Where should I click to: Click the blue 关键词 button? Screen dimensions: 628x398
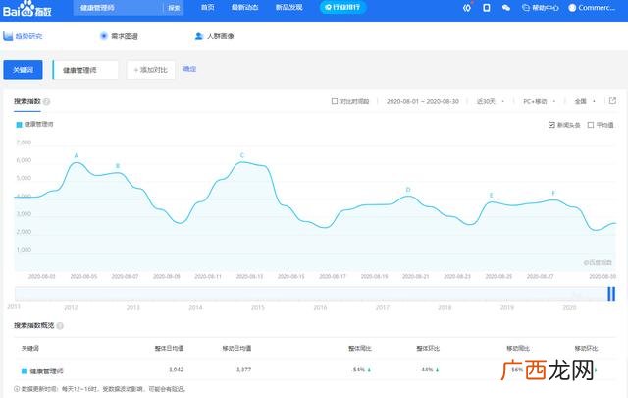23,70
